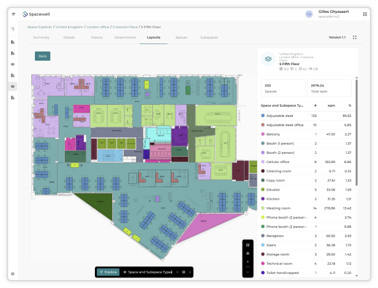Select the Technical room row

[306, 263]
